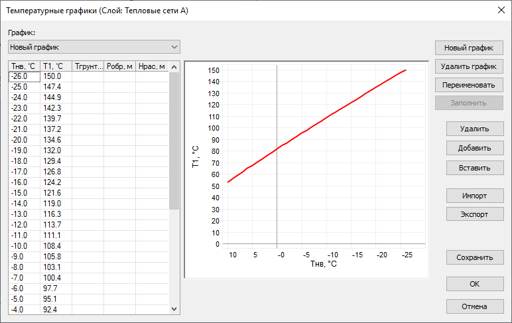512x323 pixels.
Task: Save the graph with Сохранить
Action: click(x=474, y=257)
